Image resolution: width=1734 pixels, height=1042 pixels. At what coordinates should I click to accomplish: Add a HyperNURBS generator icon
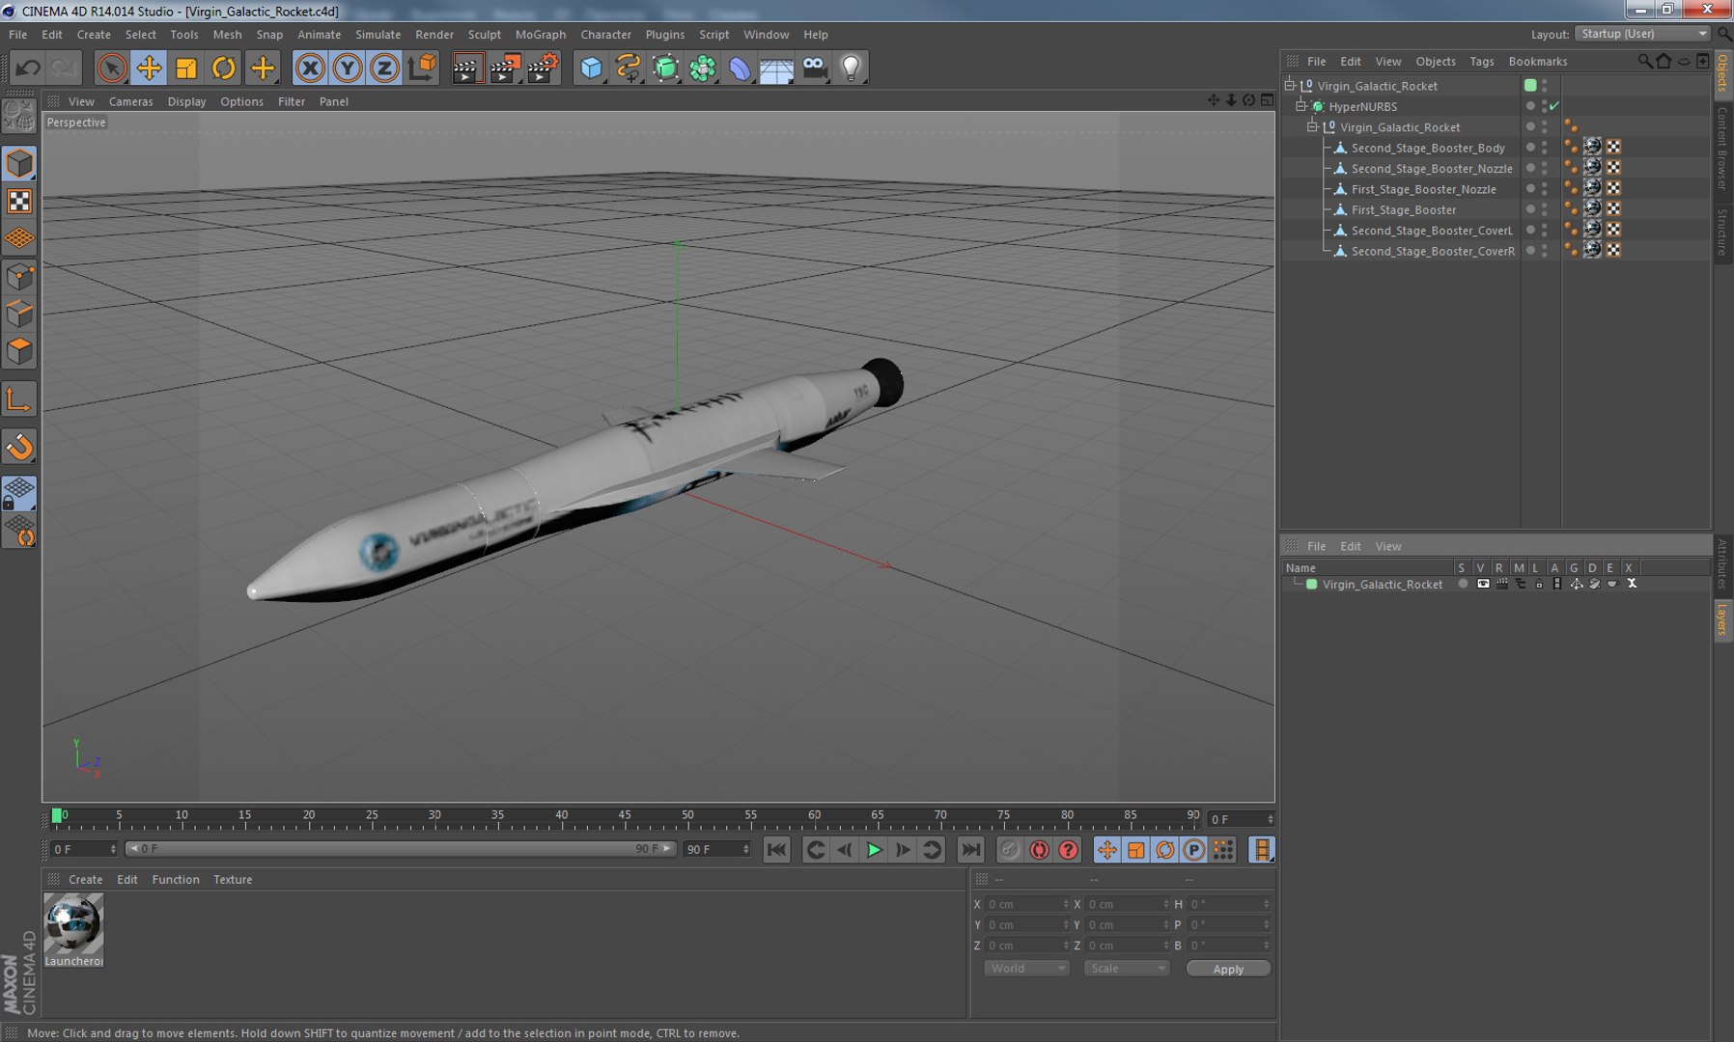click(666, 68)
